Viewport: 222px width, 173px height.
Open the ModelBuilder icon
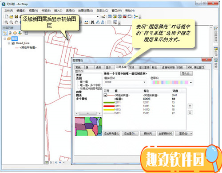[x=135, y=16]
